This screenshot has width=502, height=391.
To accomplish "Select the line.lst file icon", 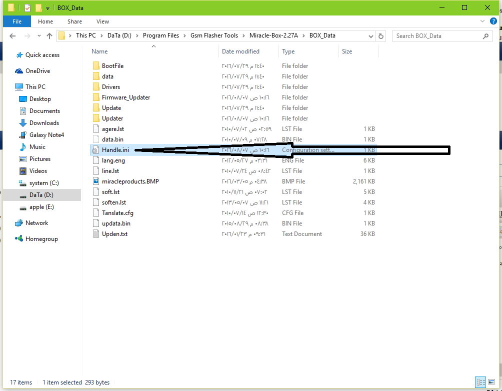I will pos(96,171).
